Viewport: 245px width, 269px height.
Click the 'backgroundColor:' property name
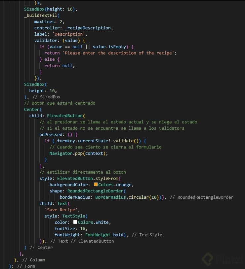coord(70,185)
